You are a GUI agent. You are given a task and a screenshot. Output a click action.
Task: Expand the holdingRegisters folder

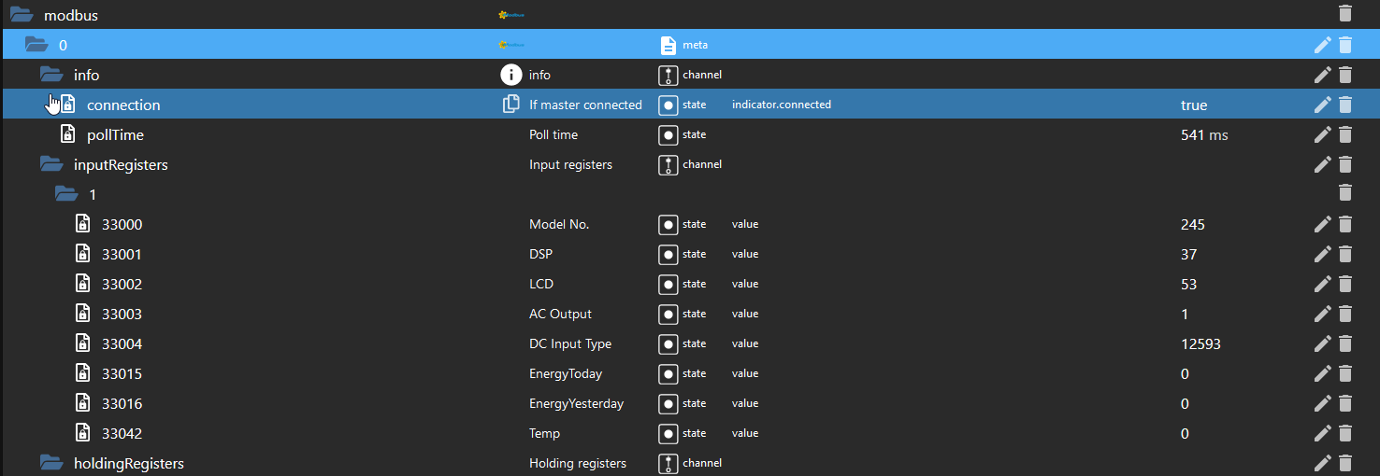coord(51,463)
